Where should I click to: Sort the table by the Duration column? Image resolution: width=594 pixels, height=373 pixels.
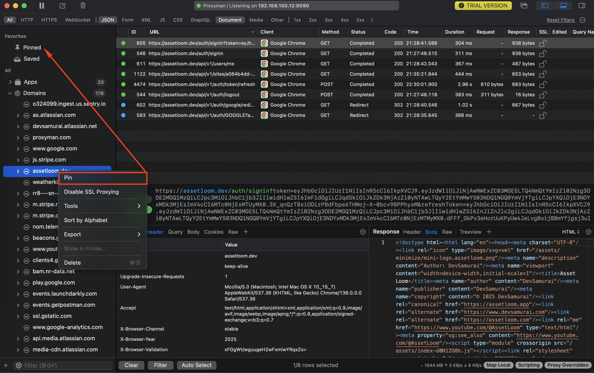tap(455, 32)
